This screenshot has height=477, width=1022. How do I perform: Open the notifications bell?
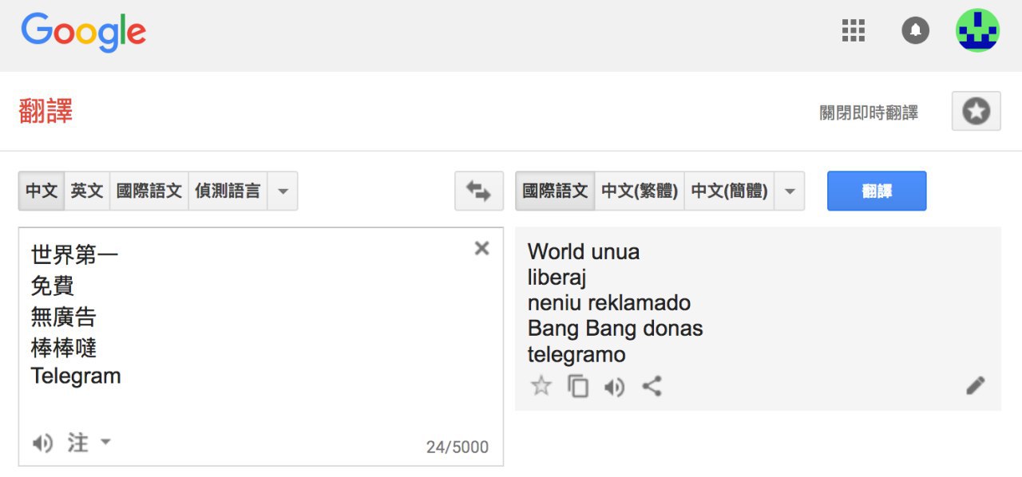916,31
